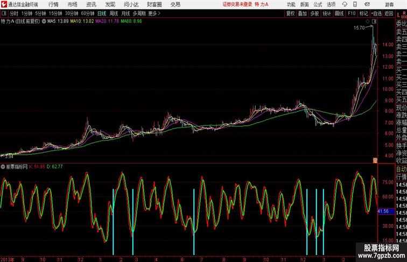Click the mobile phone icon
Screen dimensions: 407x262
tap(355, 4)
